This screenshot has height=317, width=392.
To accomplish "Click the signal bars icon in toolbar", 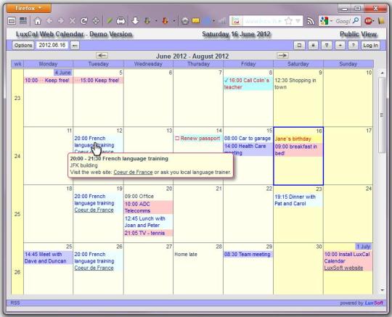I will 222,21.
